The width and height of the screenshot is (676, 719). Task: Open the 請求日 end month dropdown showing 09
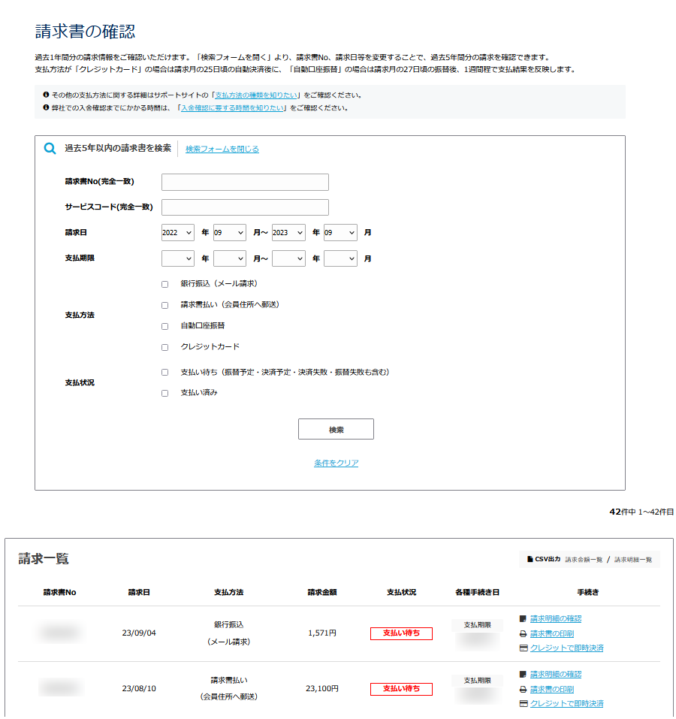[x=340, y=232]
